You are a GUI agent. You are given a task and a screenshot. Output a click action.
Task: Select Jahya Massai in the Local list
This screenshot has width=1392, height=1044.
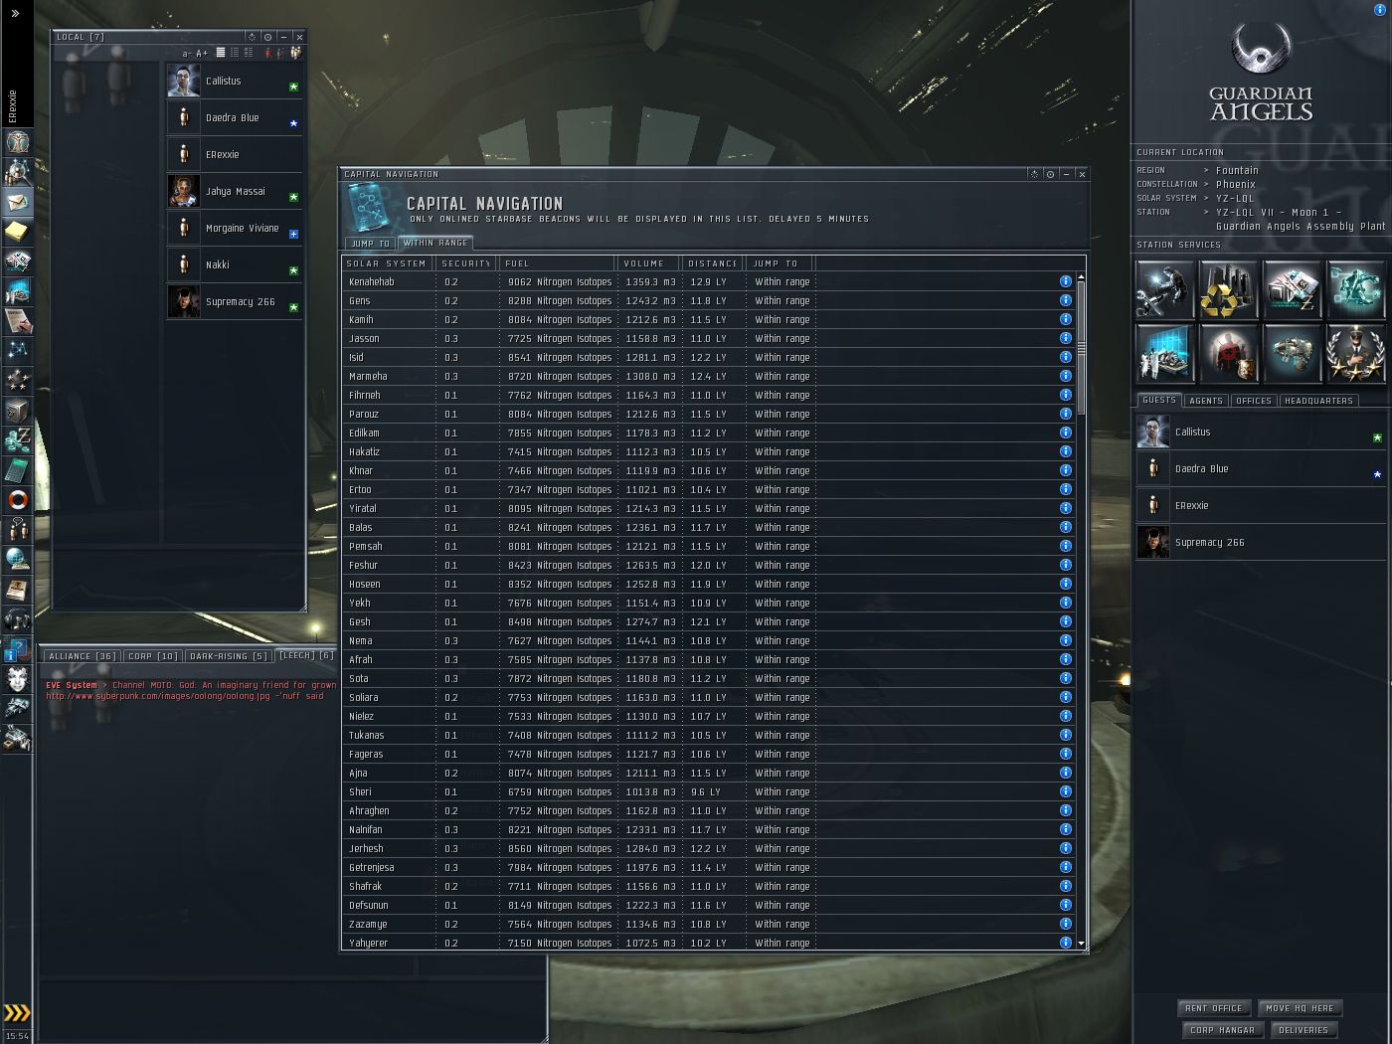(235, 191)
